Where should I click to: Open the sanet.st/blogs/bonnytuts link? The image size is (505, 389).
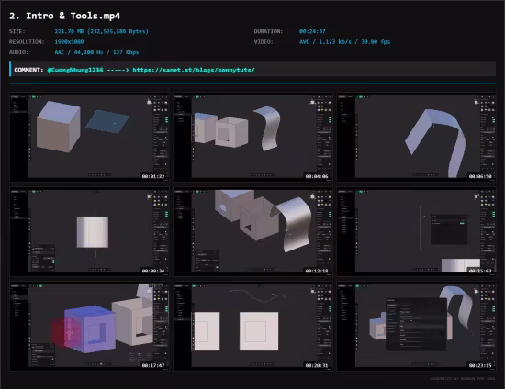193,70
